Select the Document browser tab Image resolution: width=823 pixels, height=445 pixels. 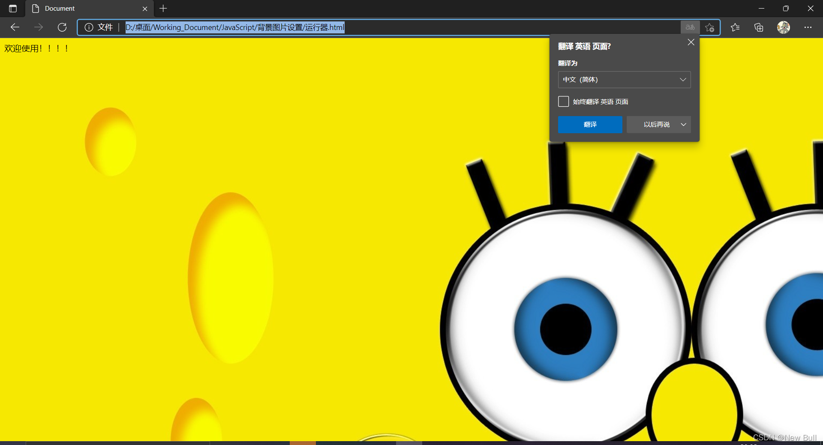89,9
